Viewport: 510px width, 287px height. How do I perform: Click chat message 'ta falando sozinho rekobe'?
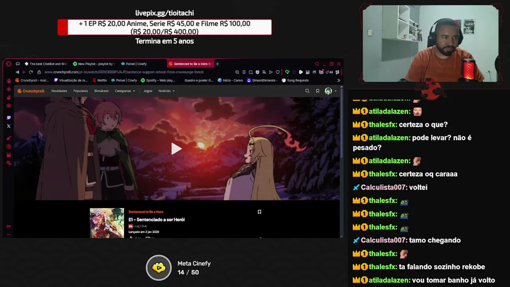pyautogui.click(x=442, y=267)
